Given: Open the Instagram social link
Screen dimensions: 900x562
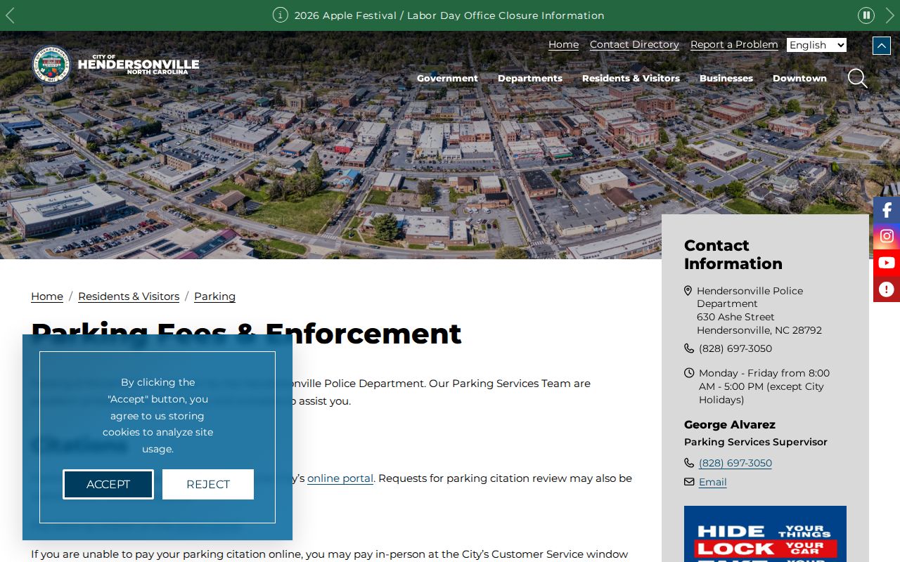Looking at the screenshot, I should pyautogui.click(x=887, y=237).
